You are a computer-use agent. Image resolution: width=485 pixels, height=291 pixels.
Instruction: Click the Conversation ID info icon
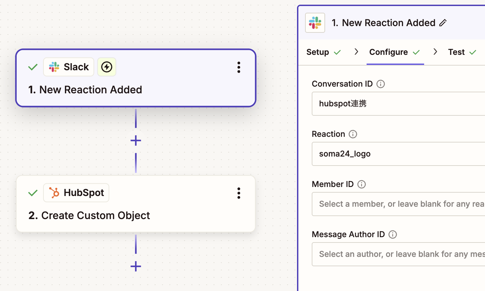pos(380,84)
